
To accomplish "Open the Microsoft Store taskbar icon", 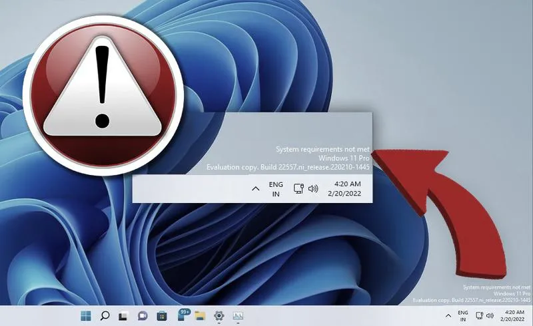I will coord(161,316).
